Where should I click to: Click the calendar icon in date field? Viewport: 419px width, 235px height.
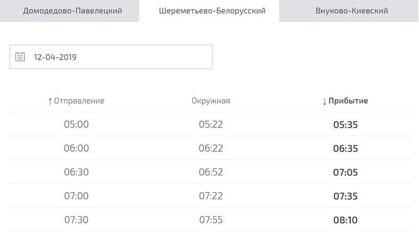point(20,57)
